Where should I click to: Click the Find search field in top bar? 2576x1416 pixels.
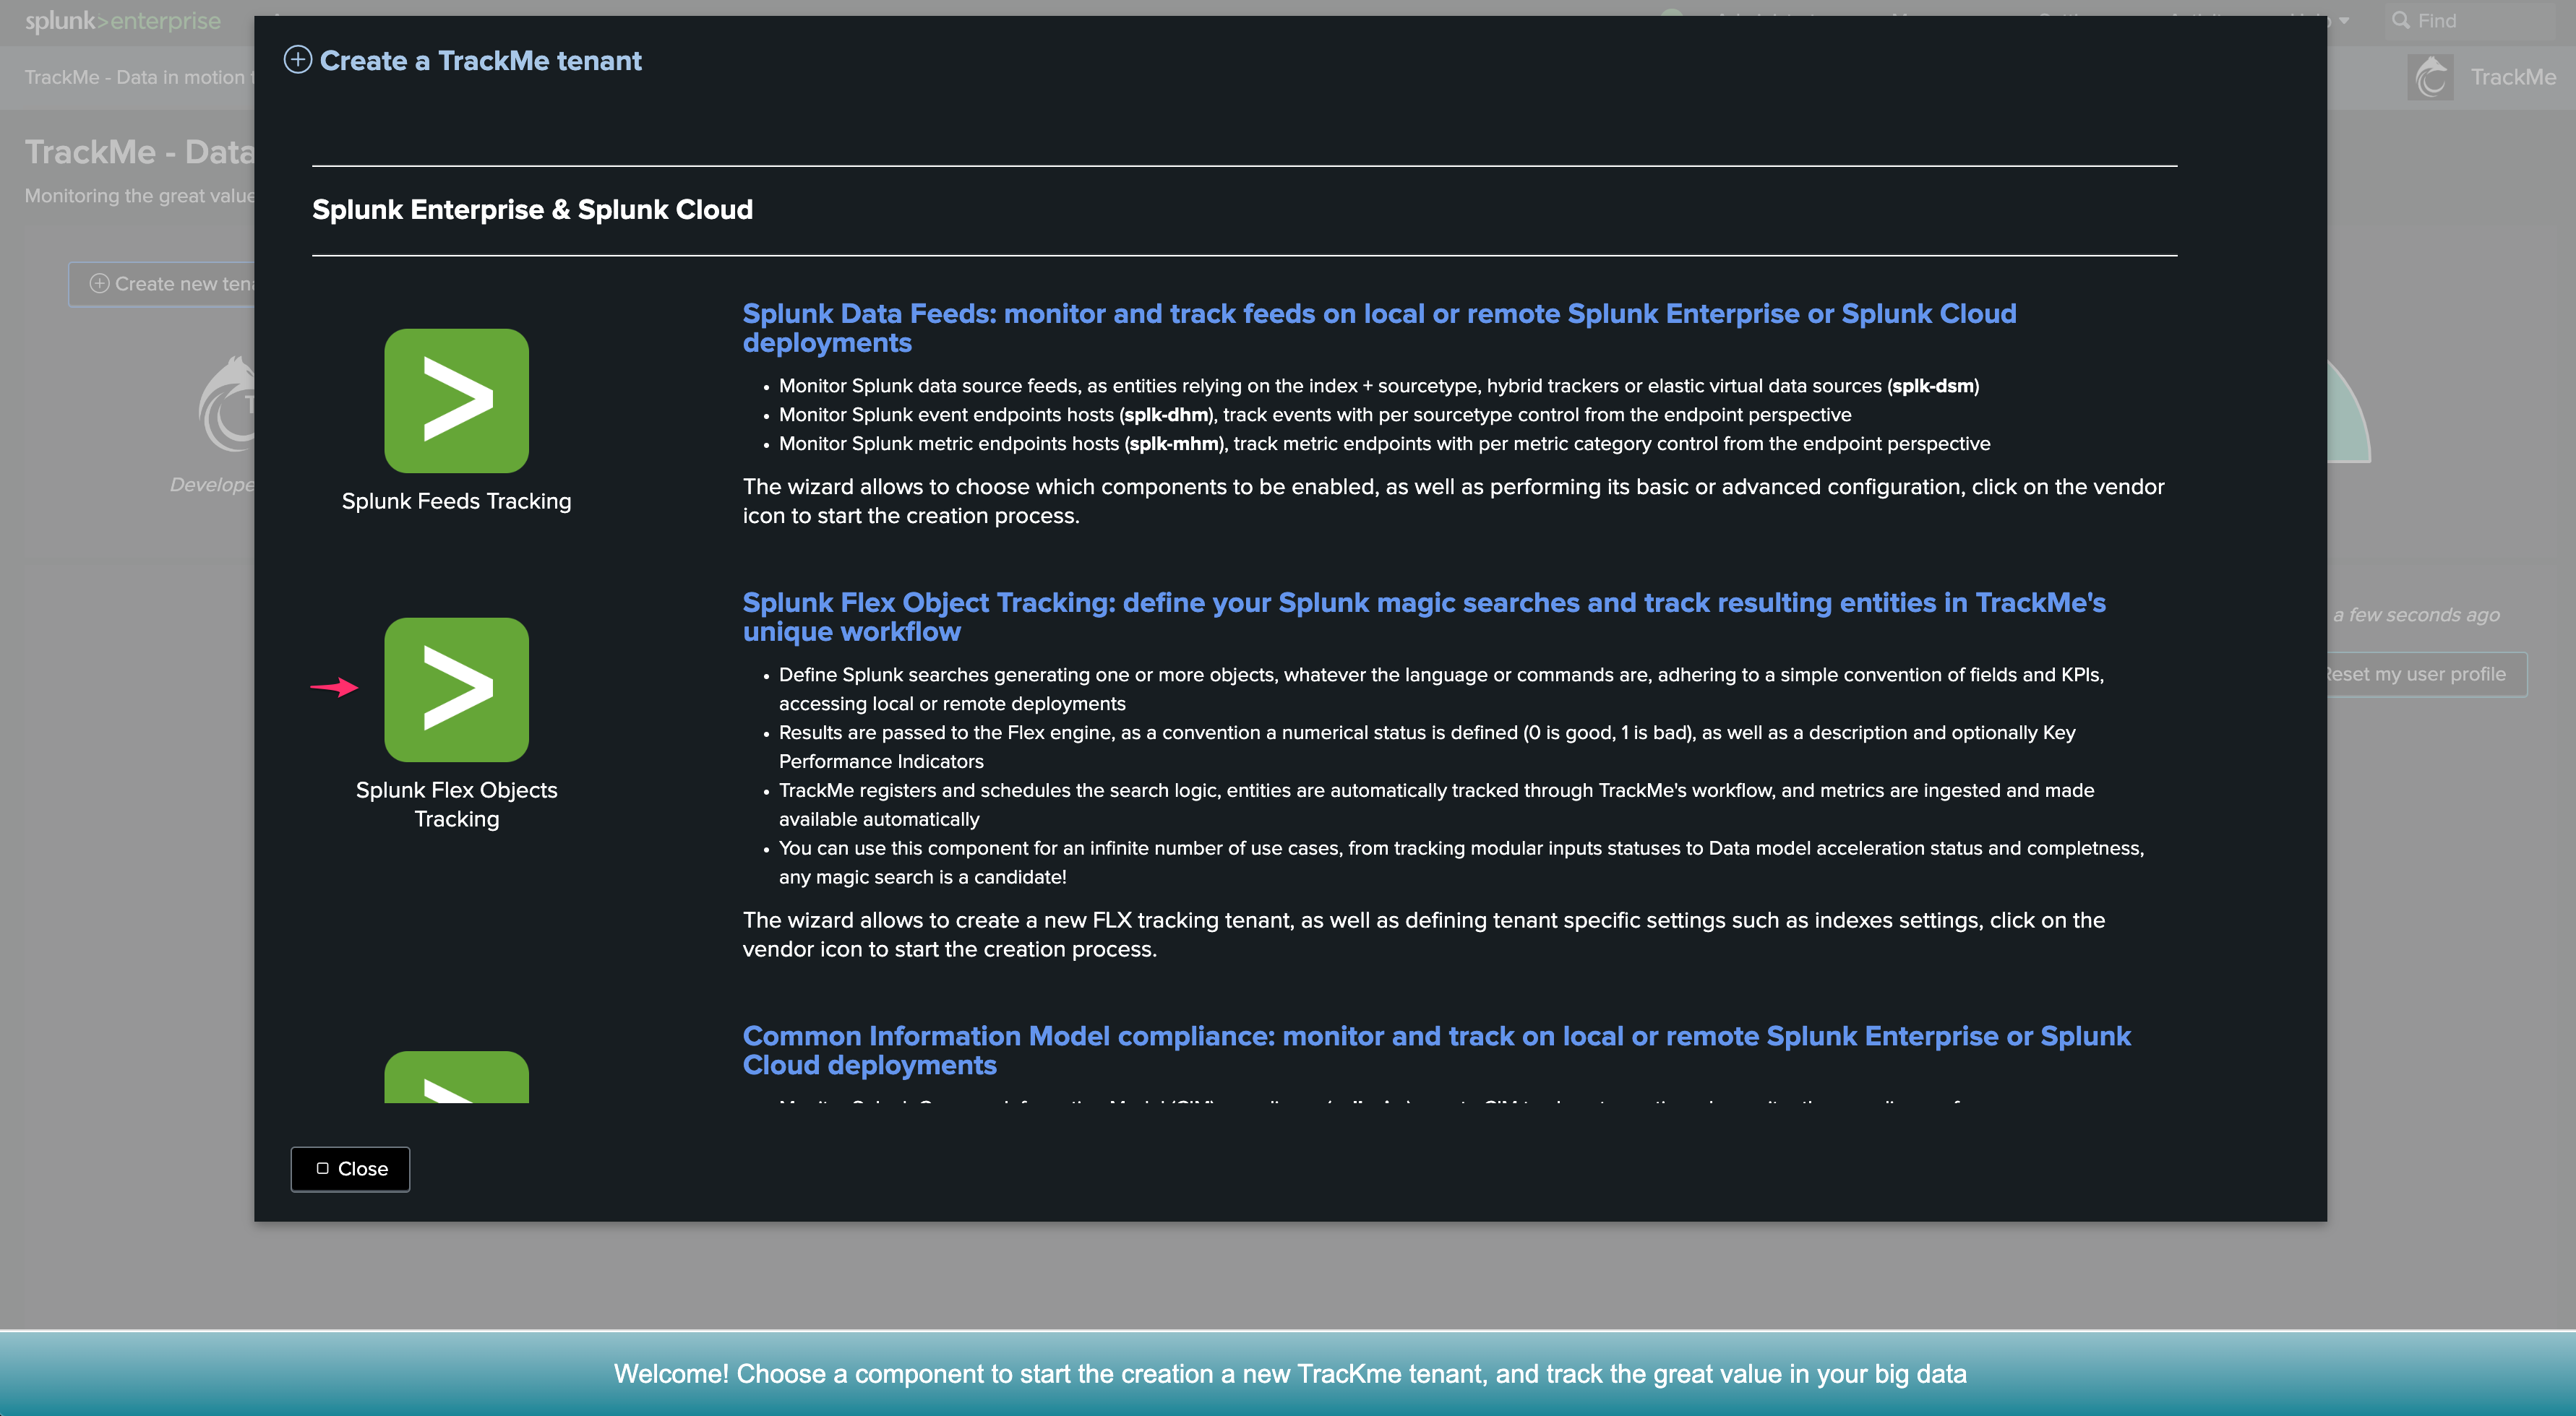(x=2468, y=21)
